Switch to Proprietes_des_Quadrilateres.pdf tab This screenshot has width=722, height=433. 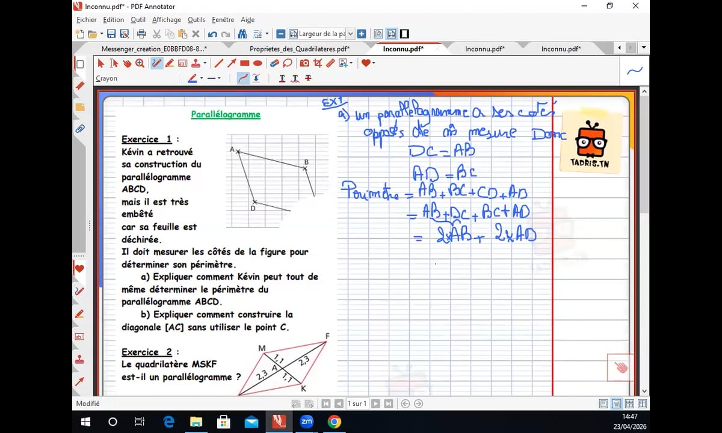click(300, 49)
